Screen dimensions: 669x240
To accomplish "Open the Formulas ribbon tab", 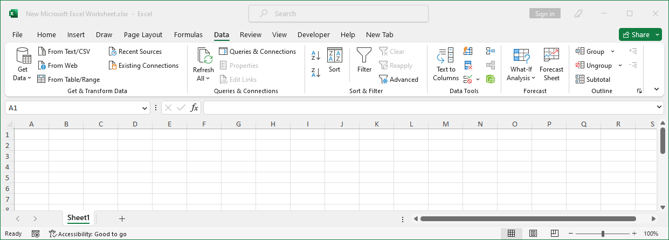I will [188, 35].
